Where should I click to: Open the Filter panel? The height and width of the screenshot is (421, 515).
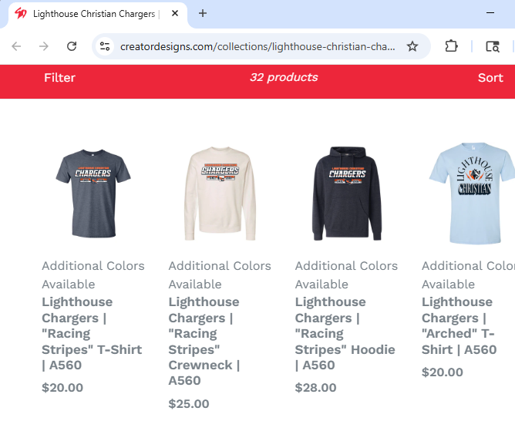tap(59, 78)
